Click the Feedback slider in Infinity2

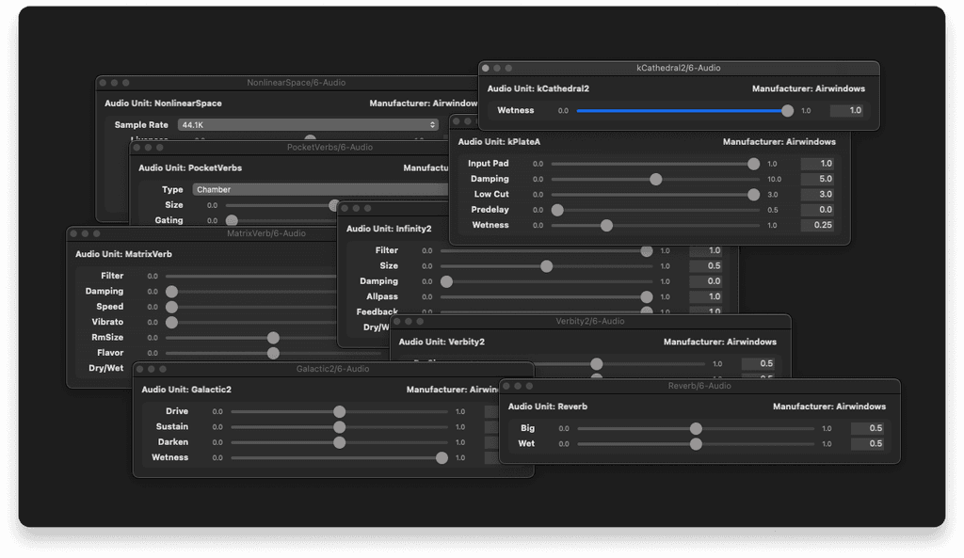point(647,311)
